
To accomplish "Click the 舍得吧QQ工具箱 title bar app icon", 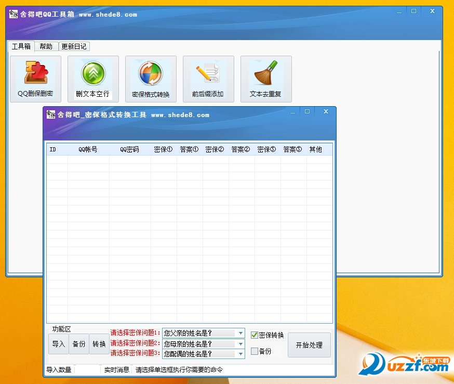I will click(14, 14).
